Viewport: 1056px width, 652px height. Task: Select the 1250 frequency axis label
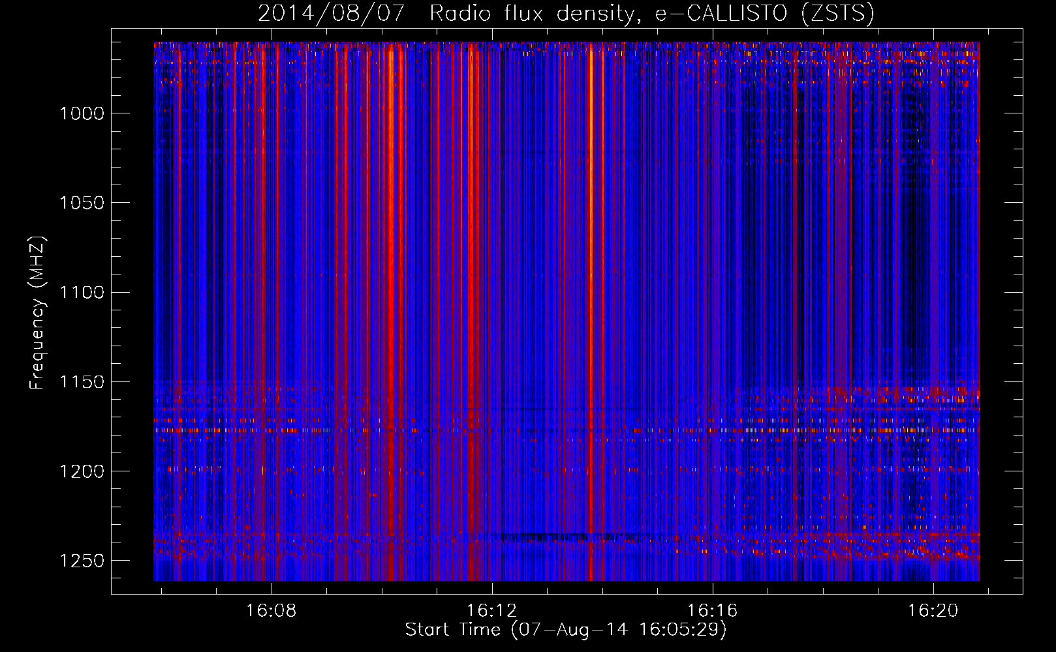[82, 561]
